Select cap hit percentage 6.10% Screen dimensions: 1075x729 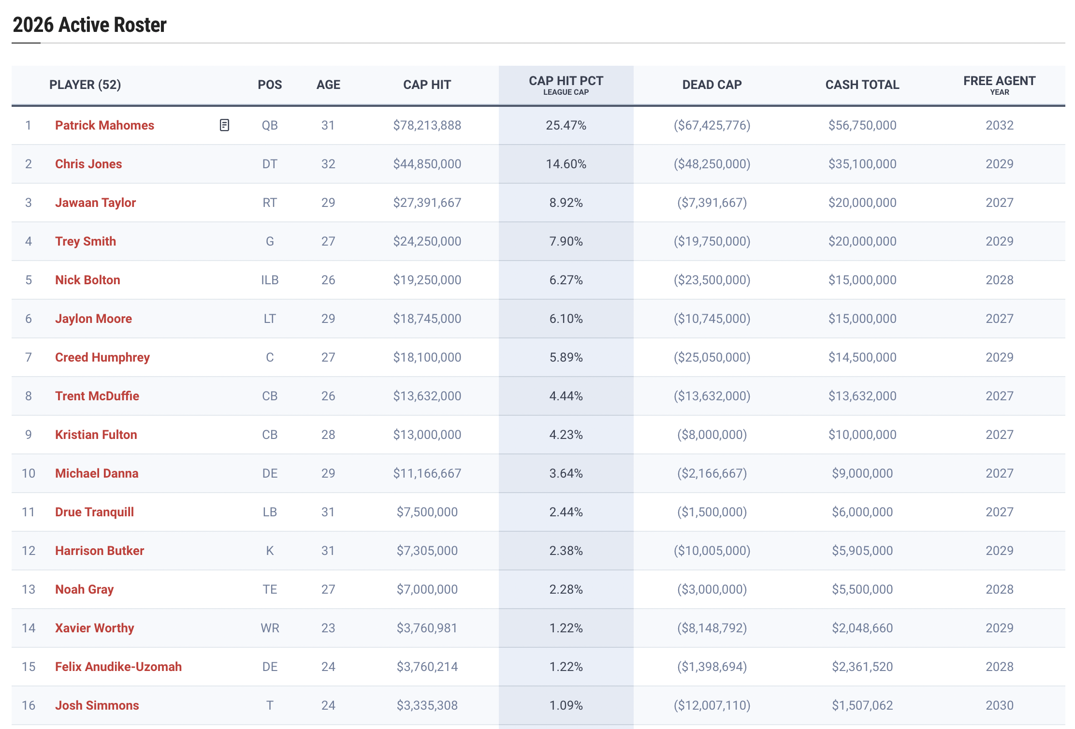(566, 319)
